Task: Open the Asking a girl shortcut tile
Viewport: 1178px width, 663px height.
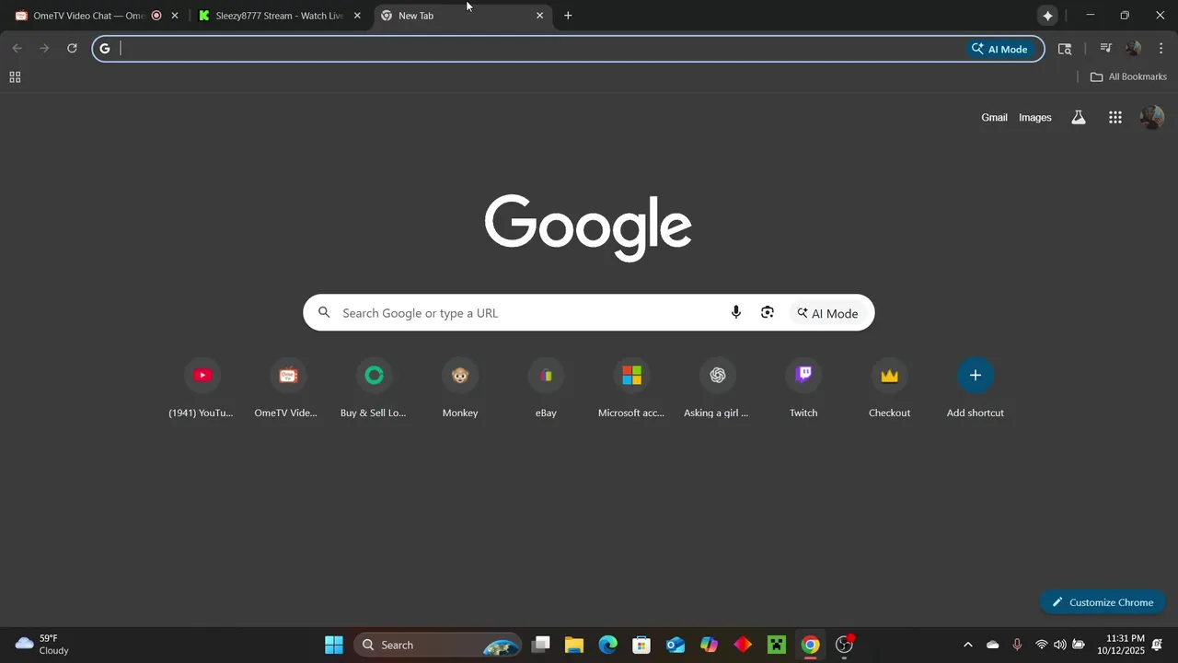Action: pyautogui.click(x=717, y=387)
